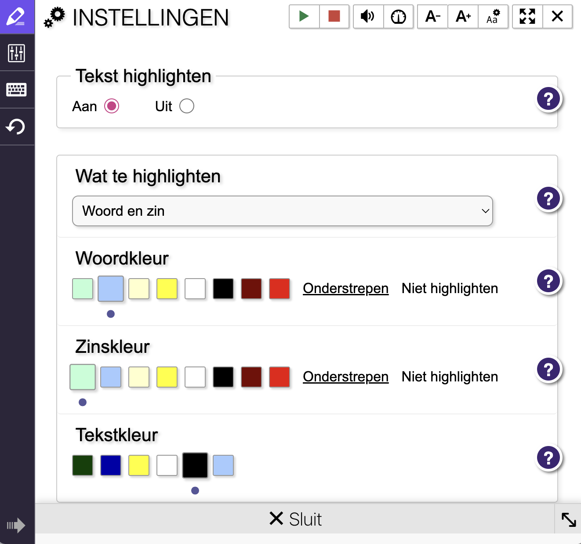Open the font settings Aa icon

(493, 17)
